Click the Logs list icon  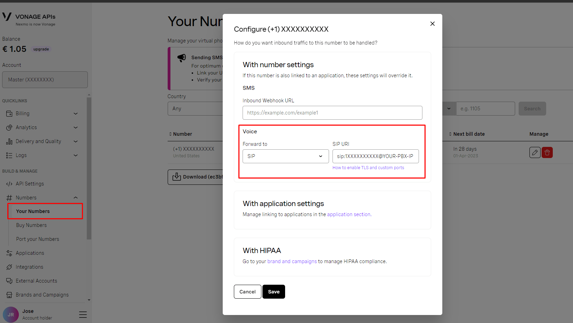[9, 155]
